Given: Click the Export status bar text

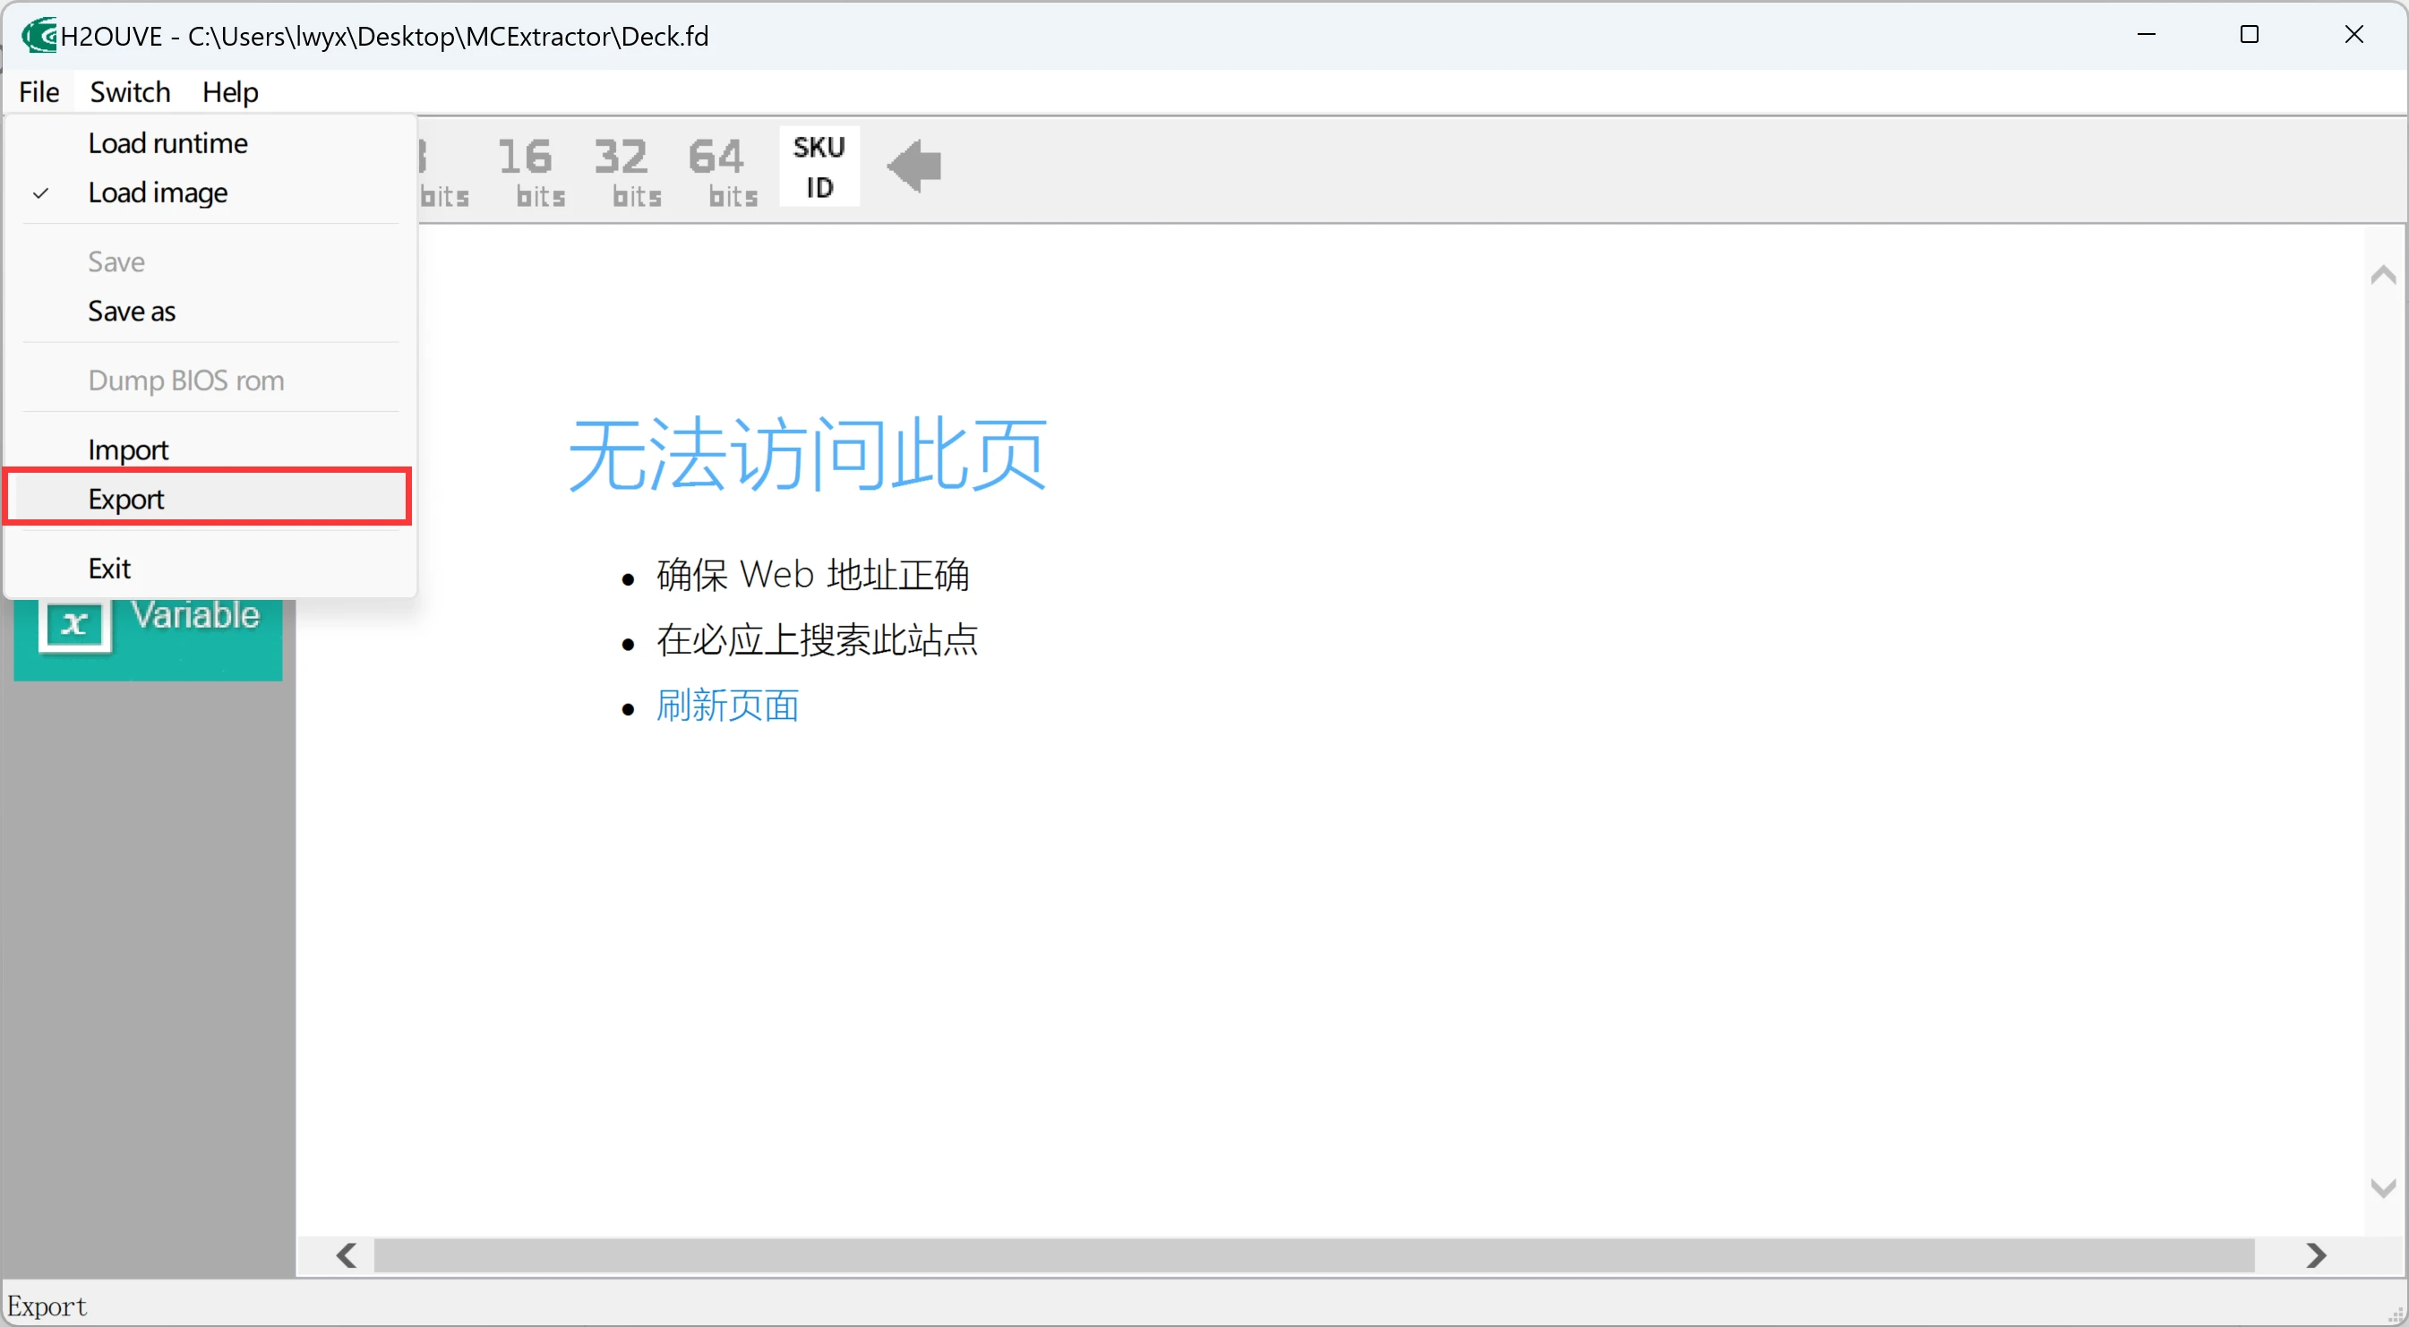Looking at the screenshot, I should coord(47,1306).
